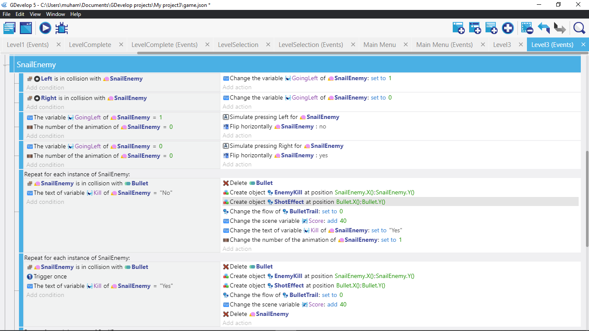Click the Add a sub-event icon

(x=475, y=28)
